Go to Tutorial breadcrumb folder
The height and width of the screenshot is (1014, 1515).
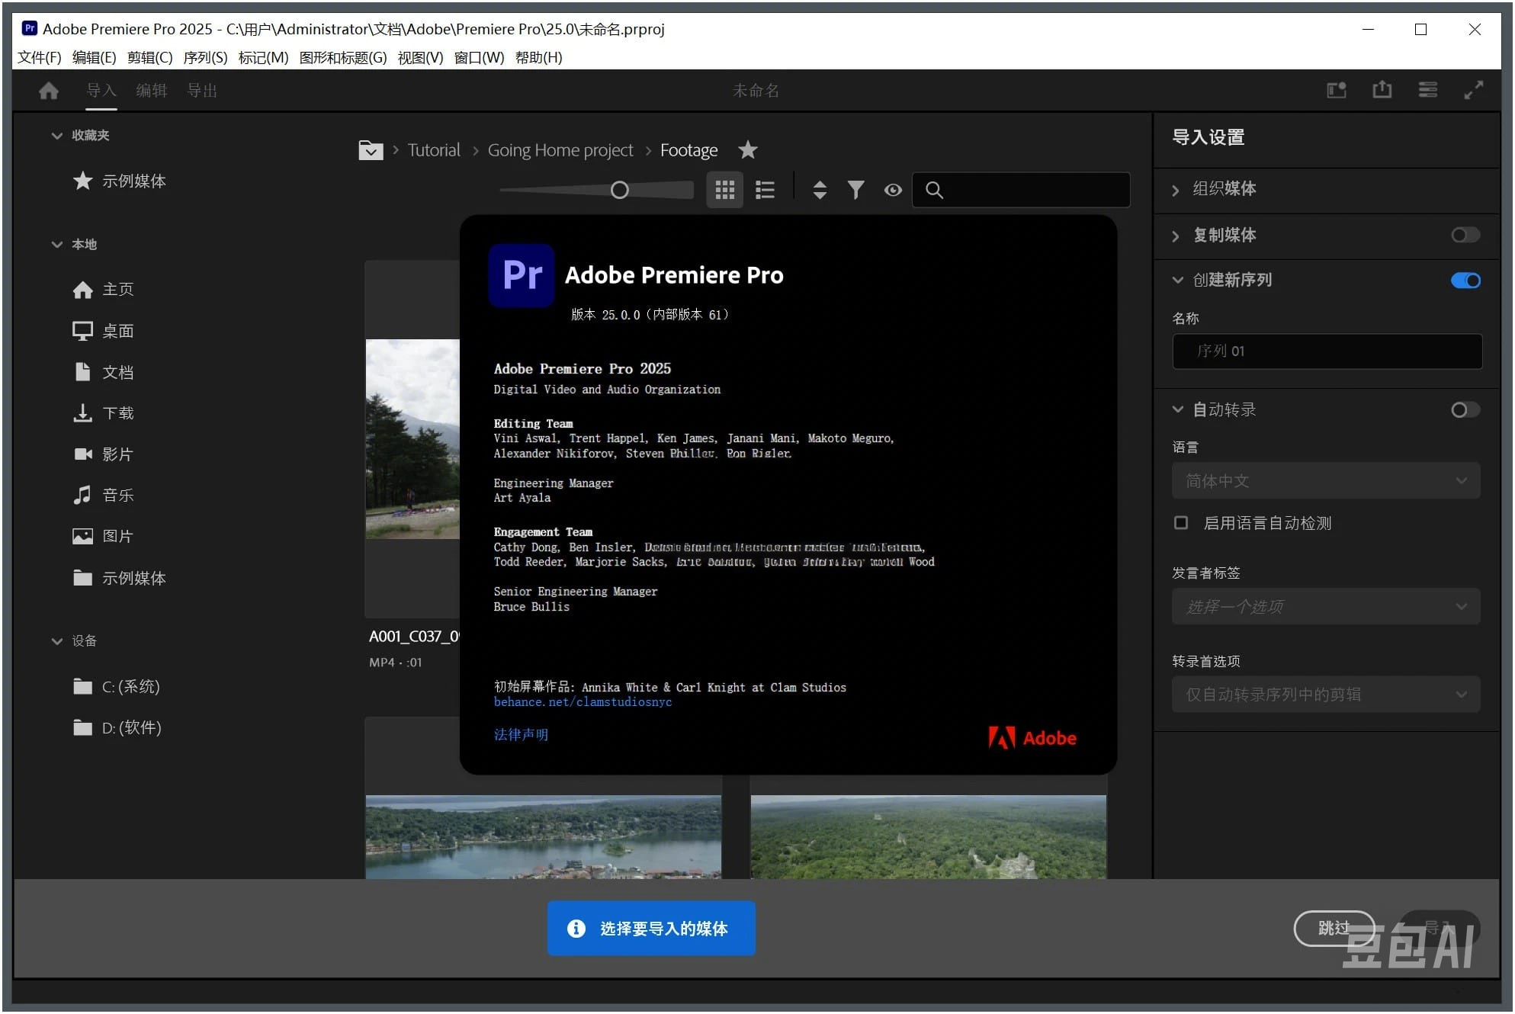point(434,150)
